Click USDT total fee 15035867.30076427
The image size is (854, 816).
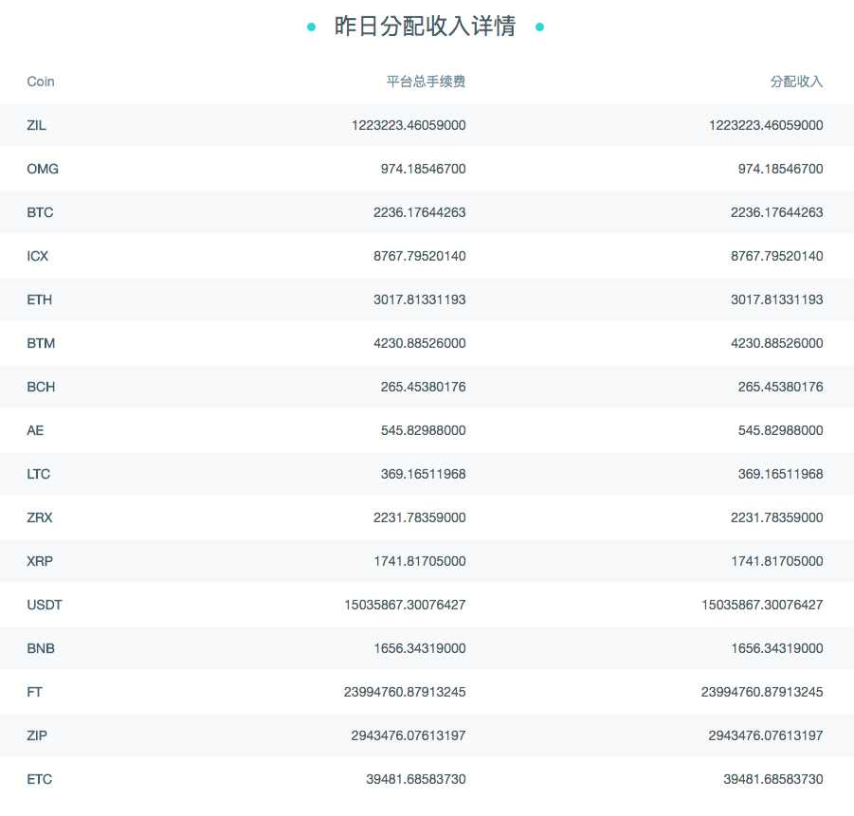405,605
